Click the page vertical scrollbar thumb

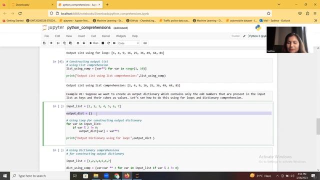[x=318, y=126]
